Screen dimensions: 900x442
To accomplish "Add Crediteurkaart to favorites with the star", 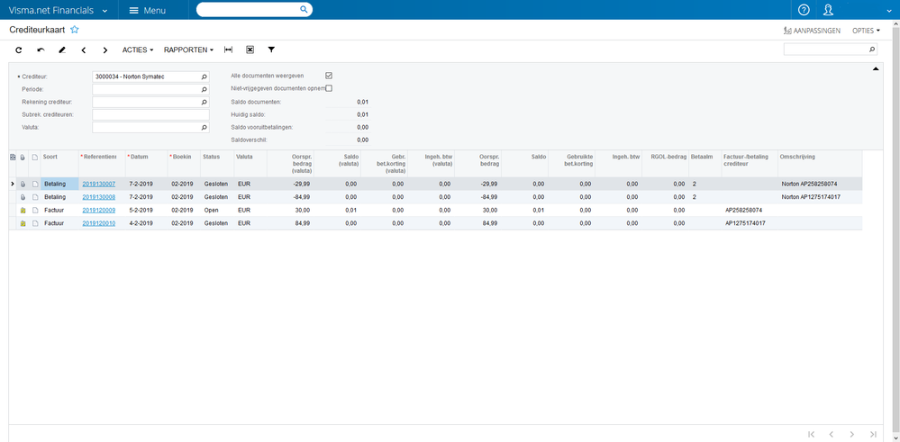I will (x=75, y=30).
